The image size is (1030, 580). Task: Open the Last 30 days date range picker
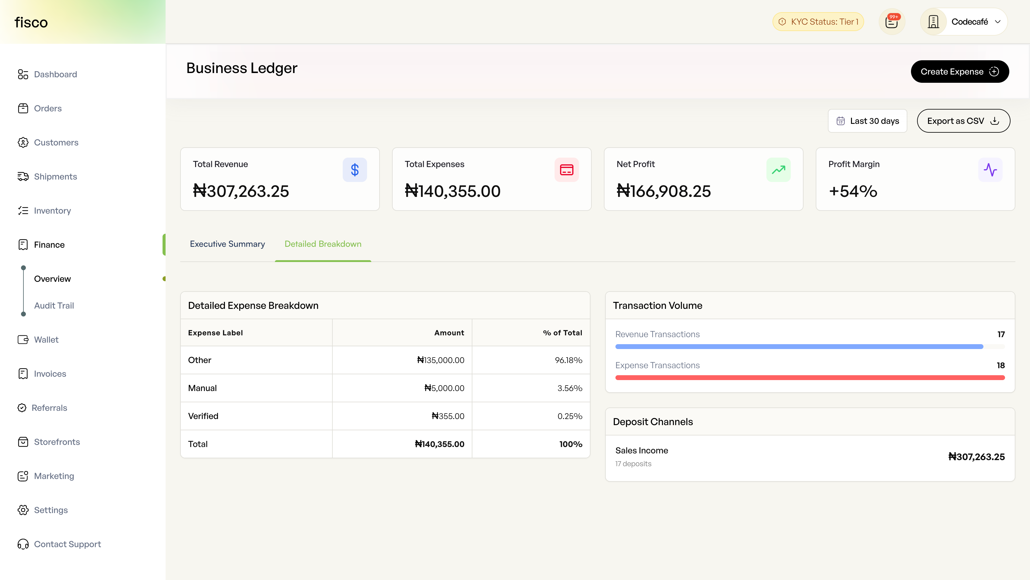pos(867,121)
